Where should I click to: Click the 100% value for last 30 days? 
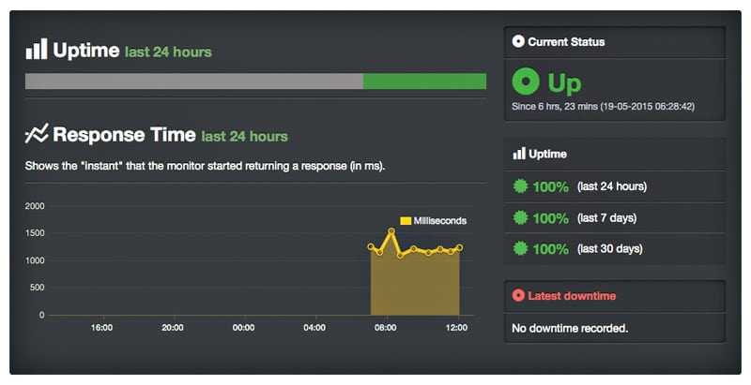click(551, 249)
